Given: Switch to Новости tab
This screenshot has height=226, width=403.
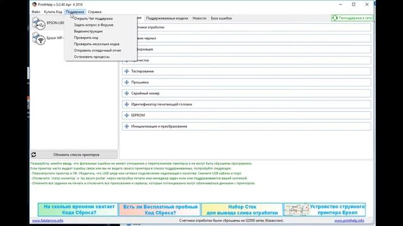Looking at the screenshot, I should (x=200, y=18).
